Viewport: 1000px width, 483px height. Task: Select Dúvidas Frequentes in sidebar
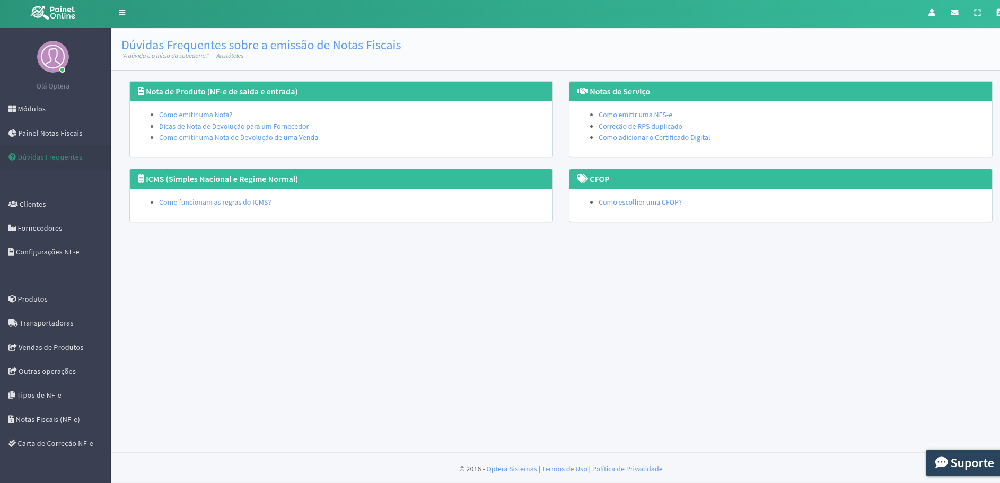(x=50, y=157)
